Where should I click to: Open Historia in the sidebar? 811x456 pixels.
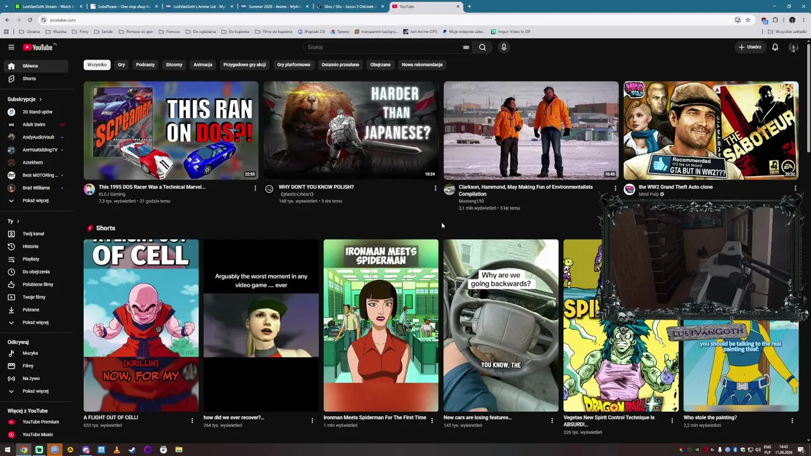(x=35, y=246)
